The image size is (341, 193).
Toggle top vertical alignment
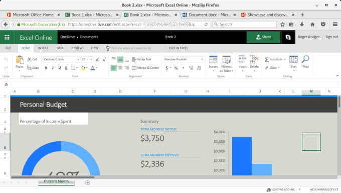click(x=113, y=59)
